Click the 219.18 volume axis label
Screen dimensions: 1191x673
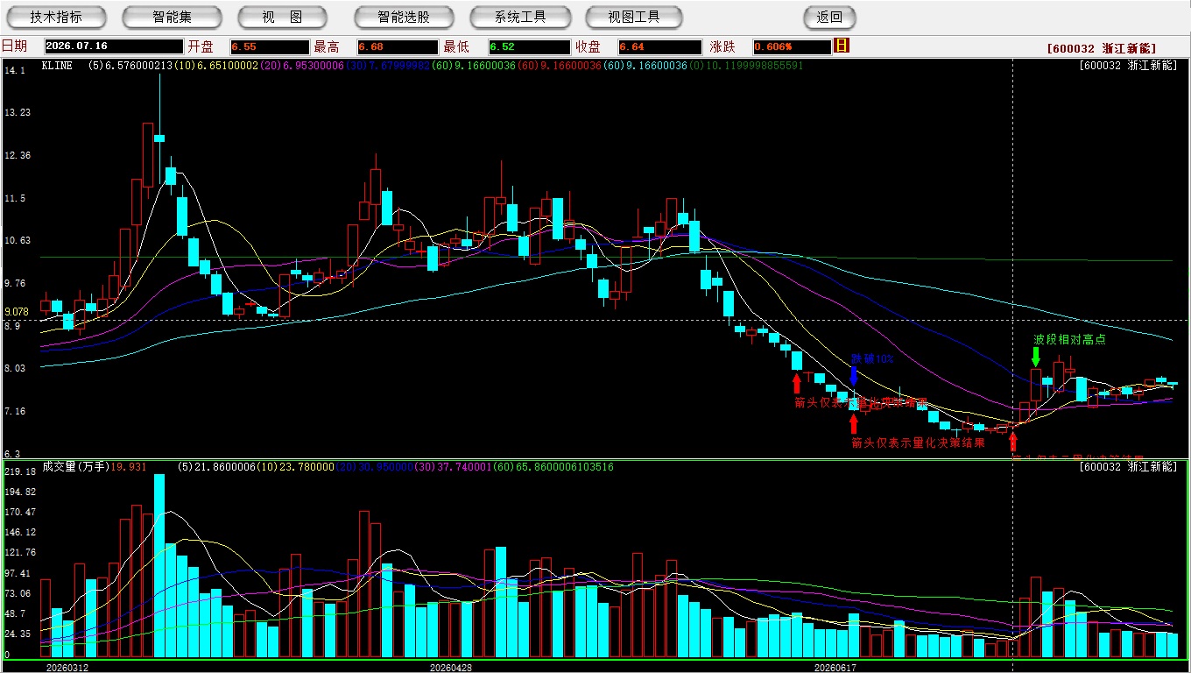[19, 471]
